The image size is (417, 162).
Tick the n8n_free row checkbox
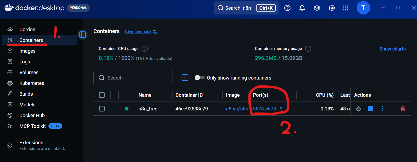[102, 109]
